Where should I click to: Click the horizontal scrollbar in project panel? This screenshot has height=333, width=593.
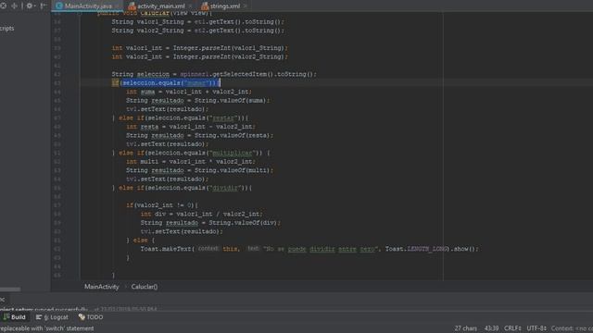click(10, 290)
